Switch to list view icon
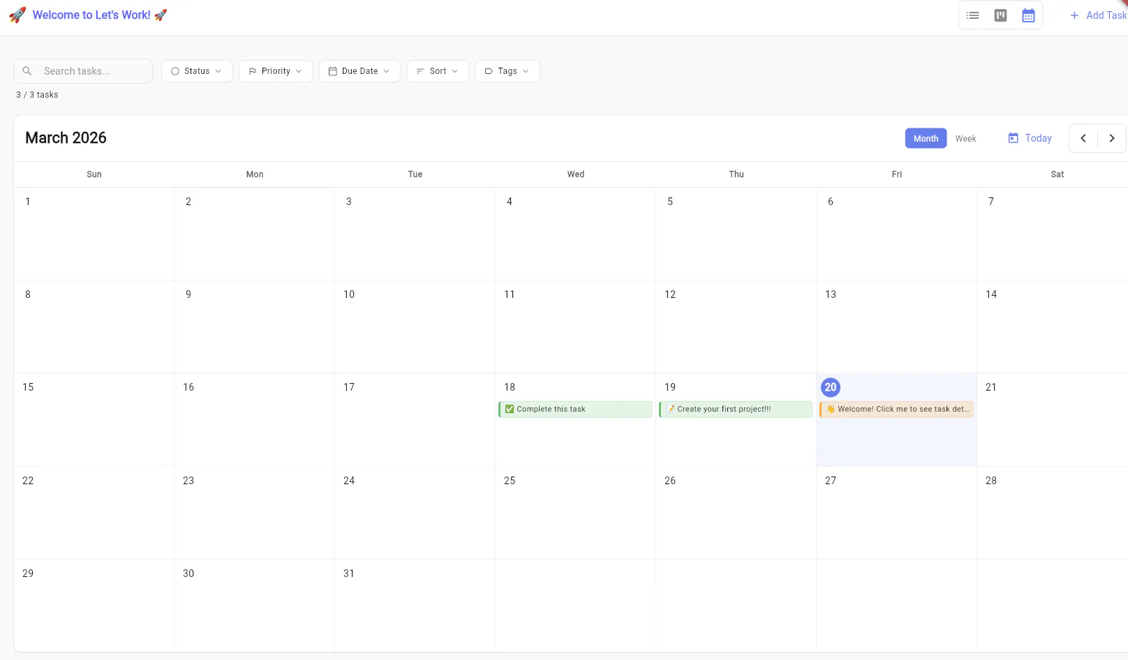1128x660 pixels. [x=972, y=15]
